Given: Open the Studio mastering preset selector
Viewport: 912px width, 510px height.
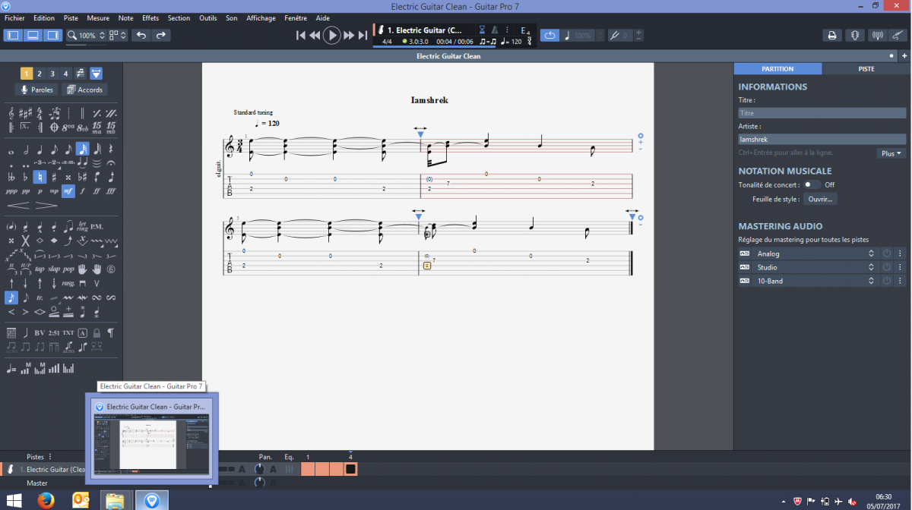Looking at the screenshot, I should coord(816,267).
